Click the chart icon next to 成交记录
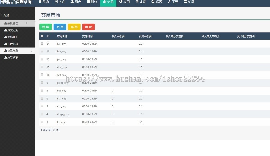Screen dimensions: 270x156 (6, 30)
